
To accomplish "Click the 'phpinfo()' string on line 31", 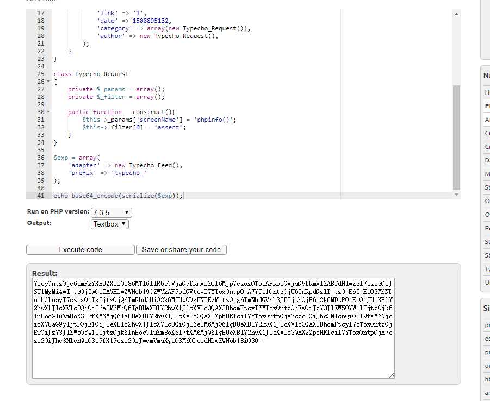I will coord(215,120).
